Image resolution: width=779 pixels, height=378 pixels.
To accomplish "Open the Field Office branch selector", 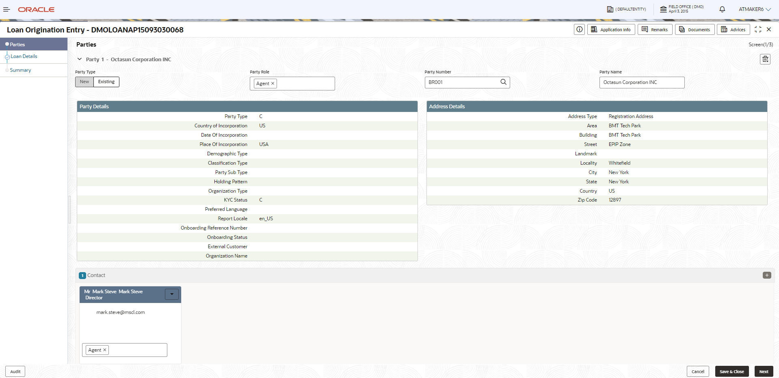I will [682, 9].
